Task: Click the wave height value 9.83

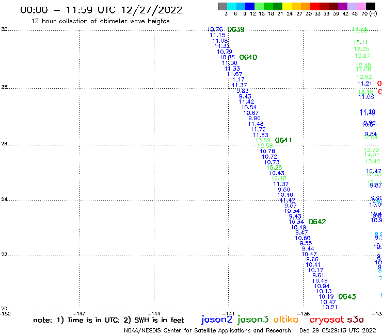Action: [243, 91]
